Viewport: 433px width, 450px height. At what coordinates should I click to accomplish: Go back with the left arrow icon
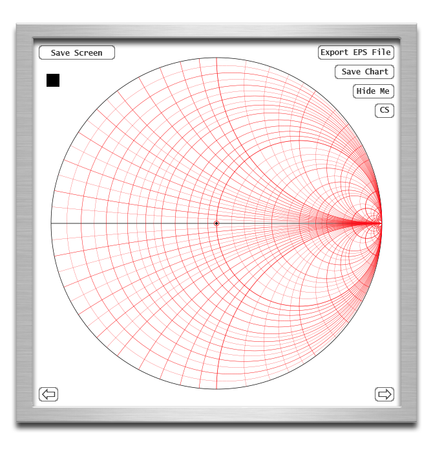48,394
